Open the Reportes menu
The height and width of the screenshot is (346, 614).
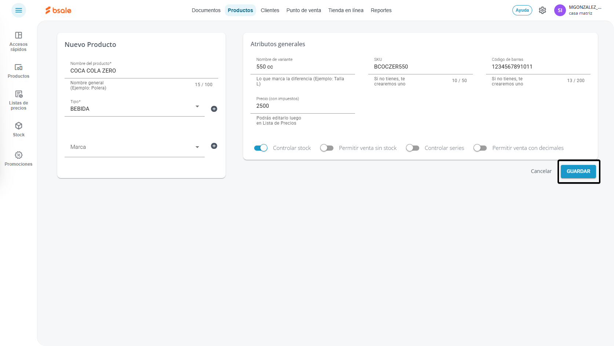click(381, 10)
